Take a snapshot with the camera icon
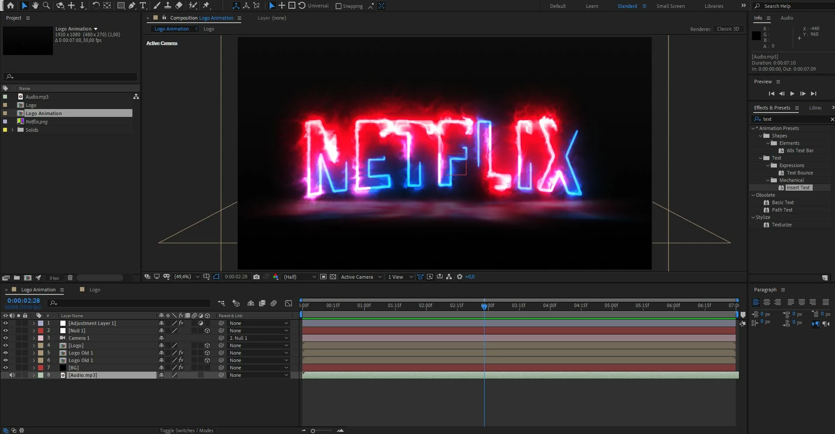This screenshot has height=434, width=835. click(256, 277)
